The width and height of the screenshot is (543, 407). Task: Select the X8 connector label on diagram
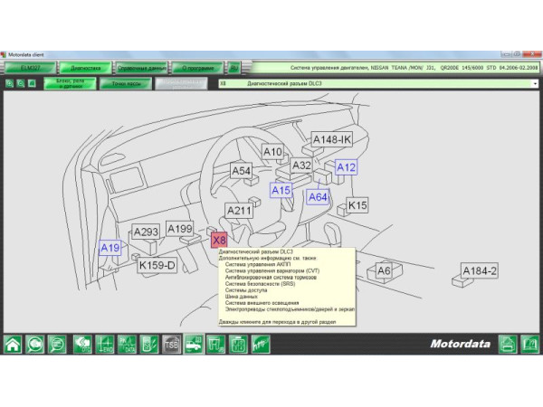(219, 240)
